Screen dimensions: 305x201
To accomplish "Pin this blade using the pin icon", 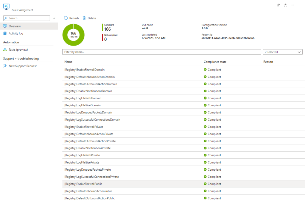I will coord(278,5).
